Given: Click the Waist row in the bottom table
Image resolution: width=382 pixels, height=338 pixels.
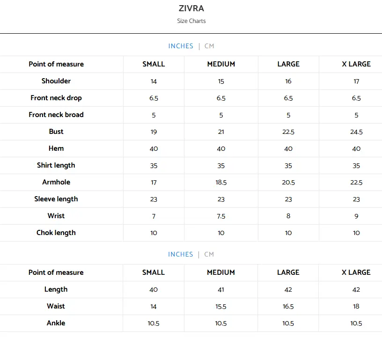Looking at the screenshot, I should 56,306.
